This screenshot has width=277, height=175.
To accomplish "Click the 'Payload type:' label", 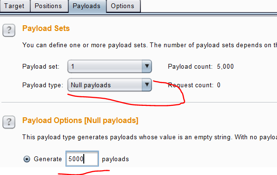I will pyautogui.click(x=42, y=85).
